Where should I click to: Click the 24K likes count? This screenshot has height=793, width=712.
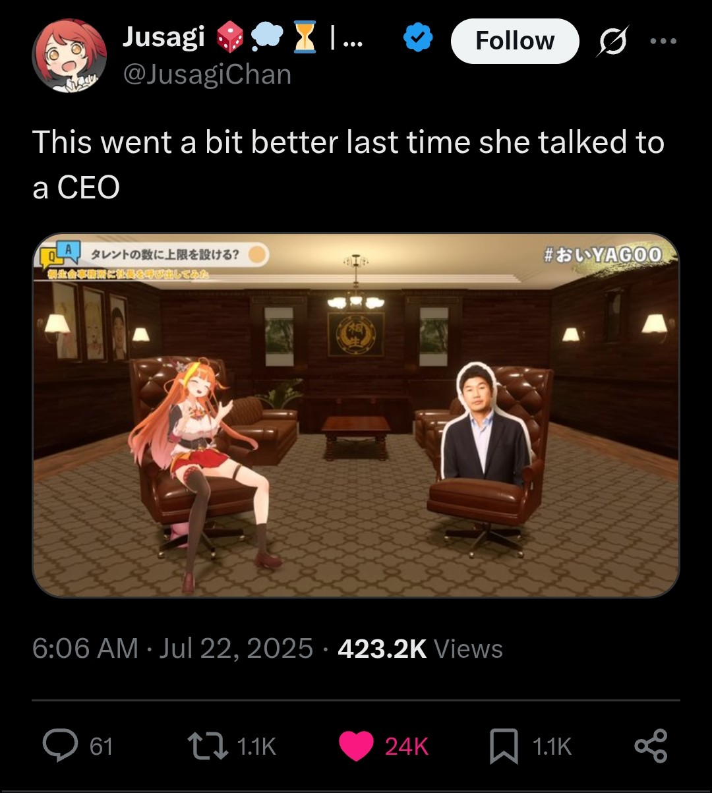click(x=407, y=747)
